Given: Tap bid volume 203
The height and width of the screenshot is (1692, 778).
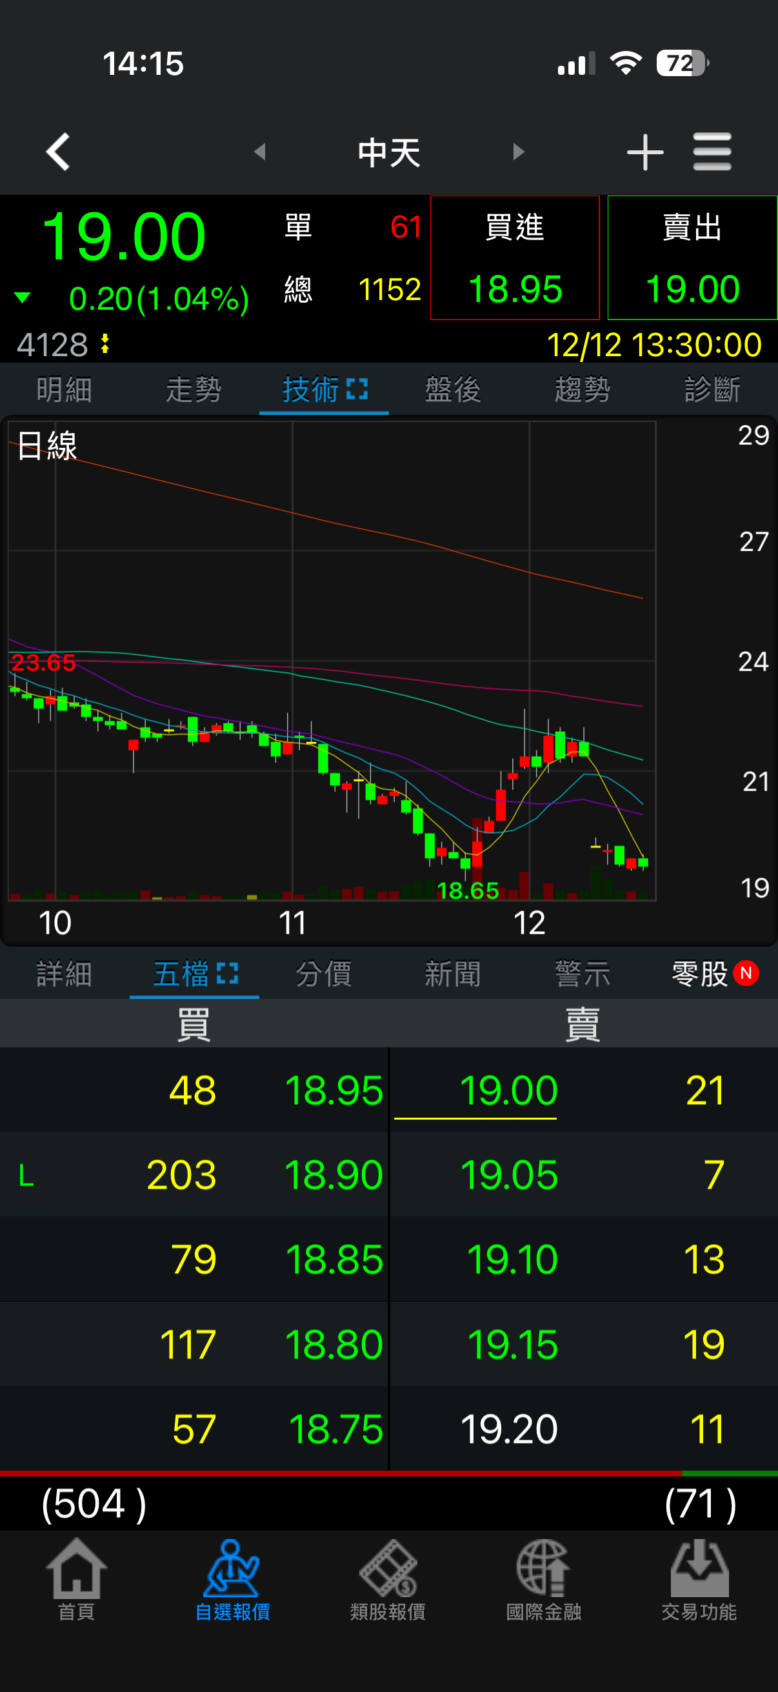Looking at the screenshot, I should pyautogui.click(x=181, y=1175).
